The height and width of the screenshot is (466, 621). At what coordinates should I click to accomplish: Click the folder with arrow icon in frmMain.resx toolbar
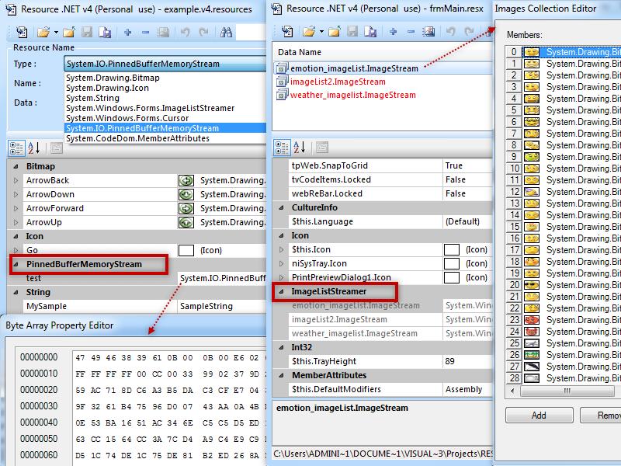click(335, 32)
